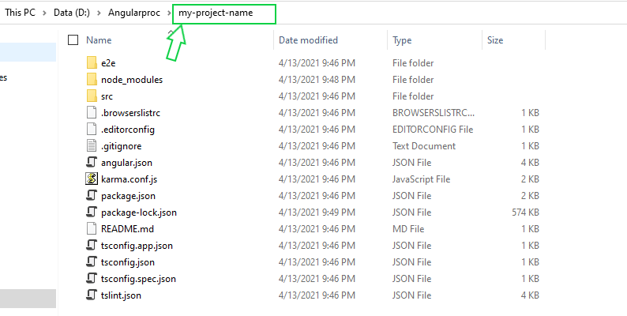
Task: Select the tslint.json file icon
Action: 92,295
